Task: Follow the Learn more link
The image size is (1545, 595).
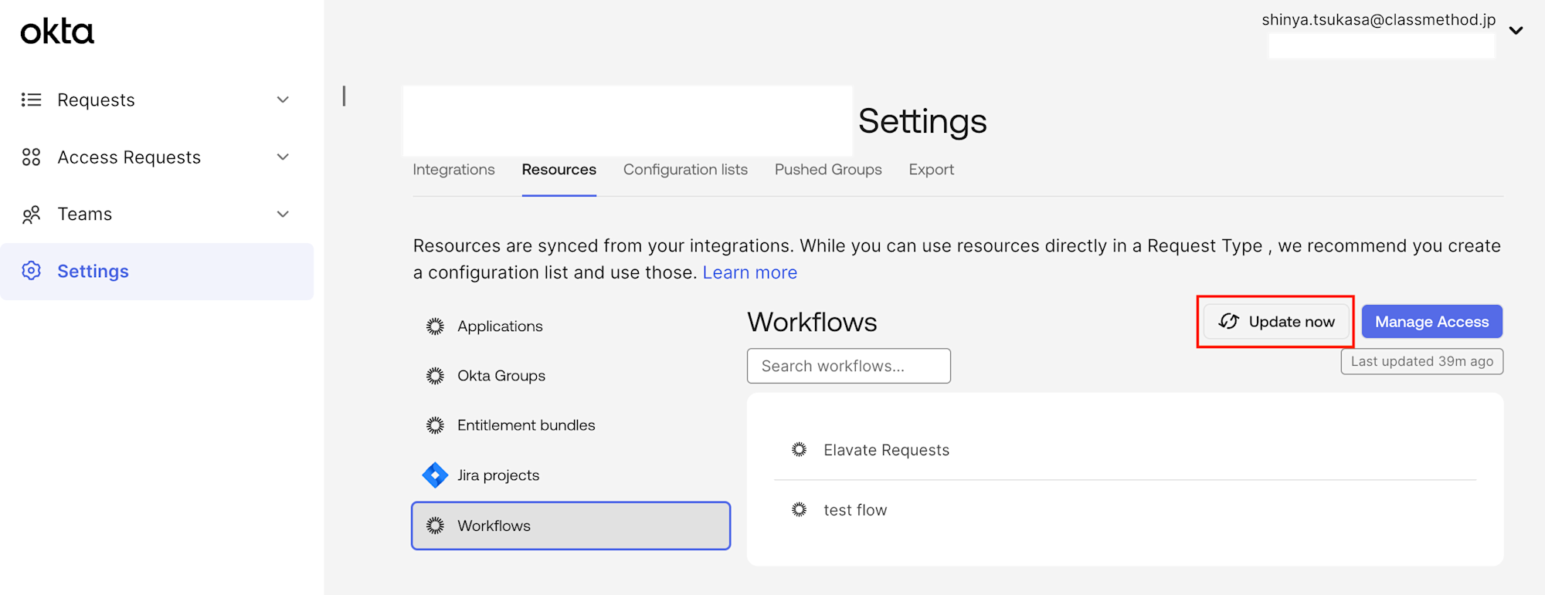Action: click(x=749, y=272)
